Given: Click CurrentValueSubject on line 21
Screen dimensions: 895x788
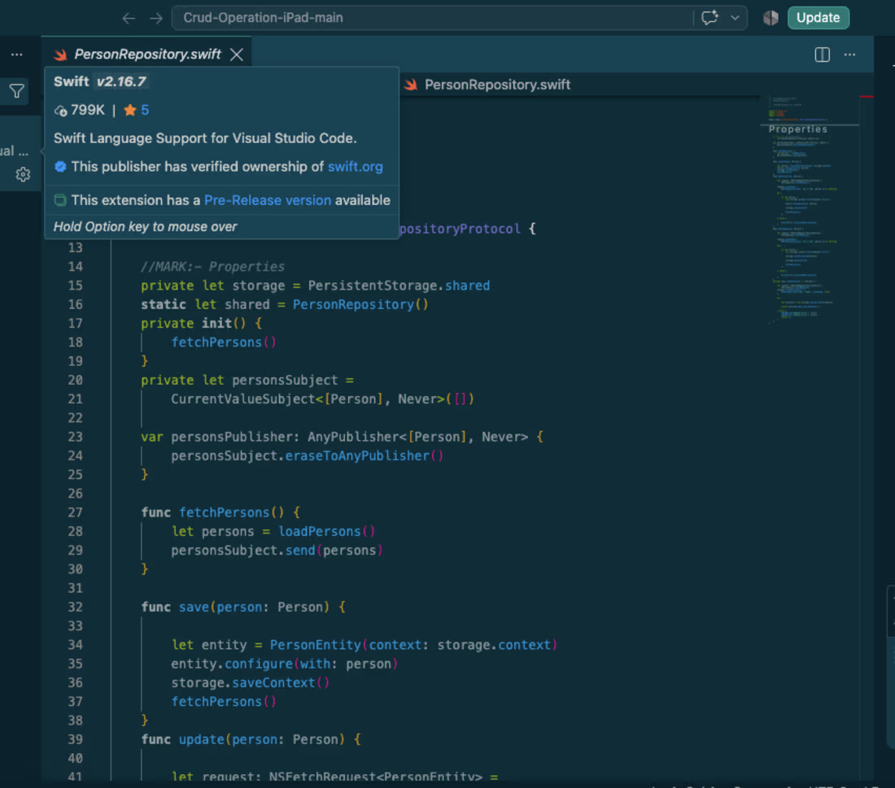Looking at the screenshot, I should 242,398.
